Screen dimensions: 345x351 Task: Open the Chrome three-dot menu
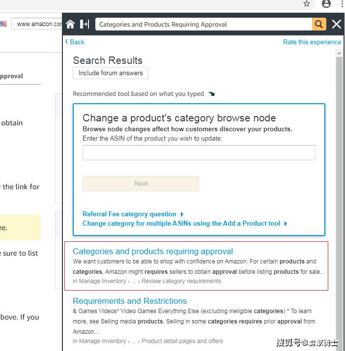pyautogui.click(x=342, y=4)
